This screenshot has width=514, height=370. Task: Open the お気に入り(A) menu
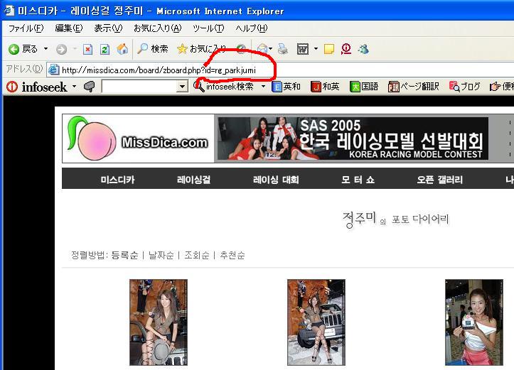[x=157, y=28]
